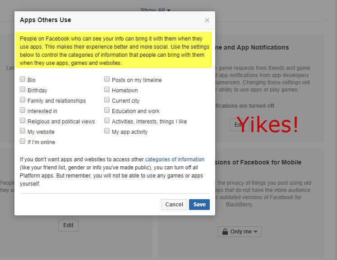Click the Edit button under the dialog
Screen dimensions: 337x260
68,225
